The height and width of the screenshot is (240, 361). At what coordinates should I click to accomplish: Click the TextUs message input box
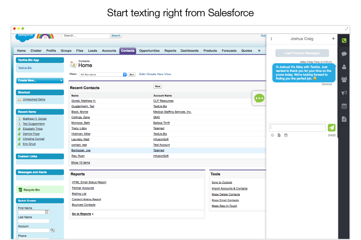(297, 127)
